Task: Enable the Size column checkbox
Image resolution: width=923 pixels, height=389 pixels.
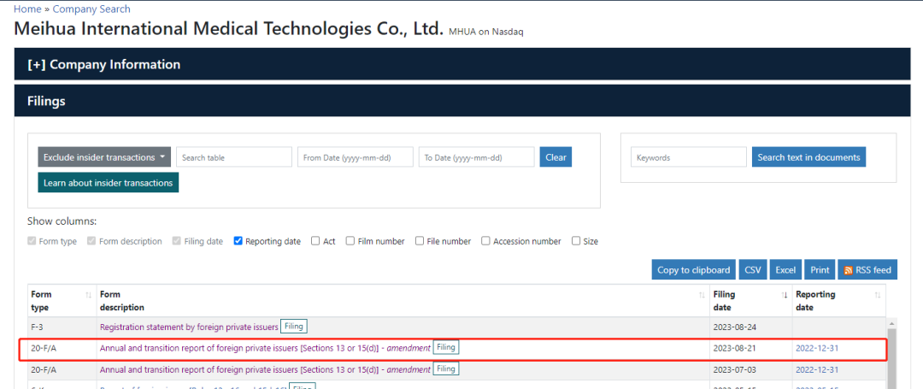Action: 576,241
